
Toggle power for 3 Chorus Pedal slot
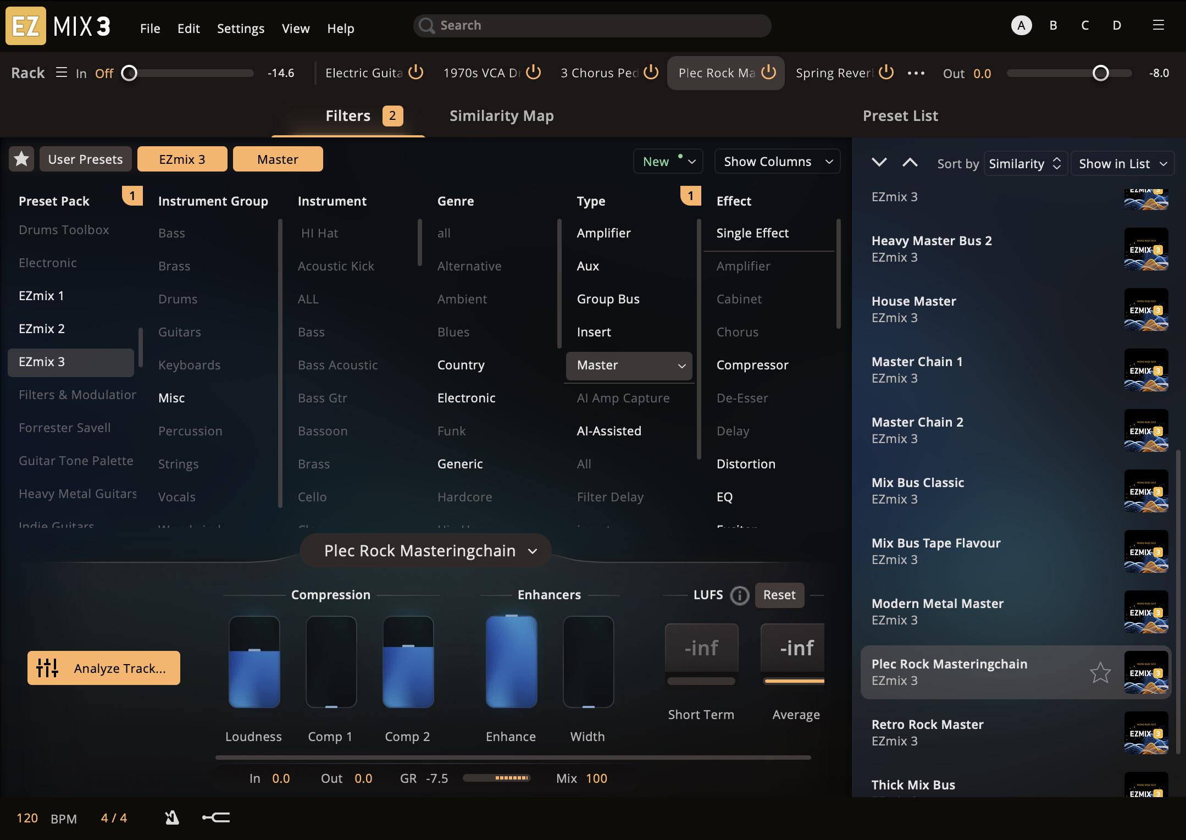[651, 72]
